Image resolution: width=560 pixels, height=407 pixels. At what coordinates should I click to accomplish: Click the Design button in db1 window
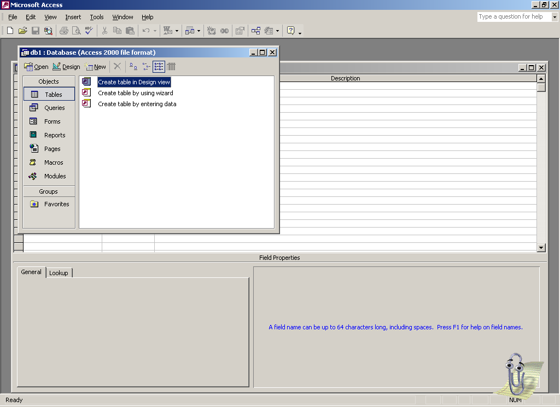66,66
